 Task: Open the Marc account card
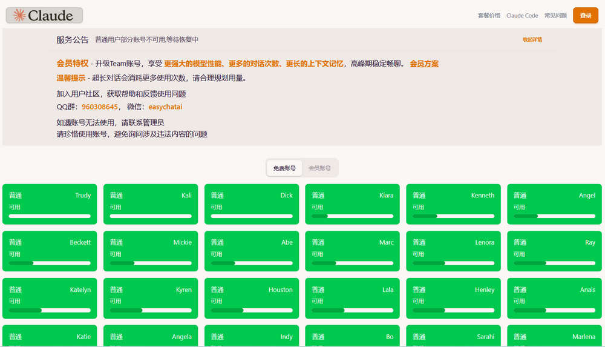pyautogui.click(x=352, y=251)
